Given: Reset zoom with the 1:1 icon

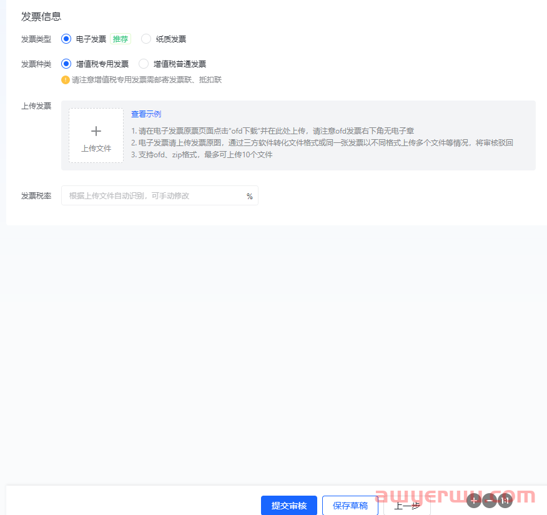Looking at the screenshot, I should [x=505, y=500].
